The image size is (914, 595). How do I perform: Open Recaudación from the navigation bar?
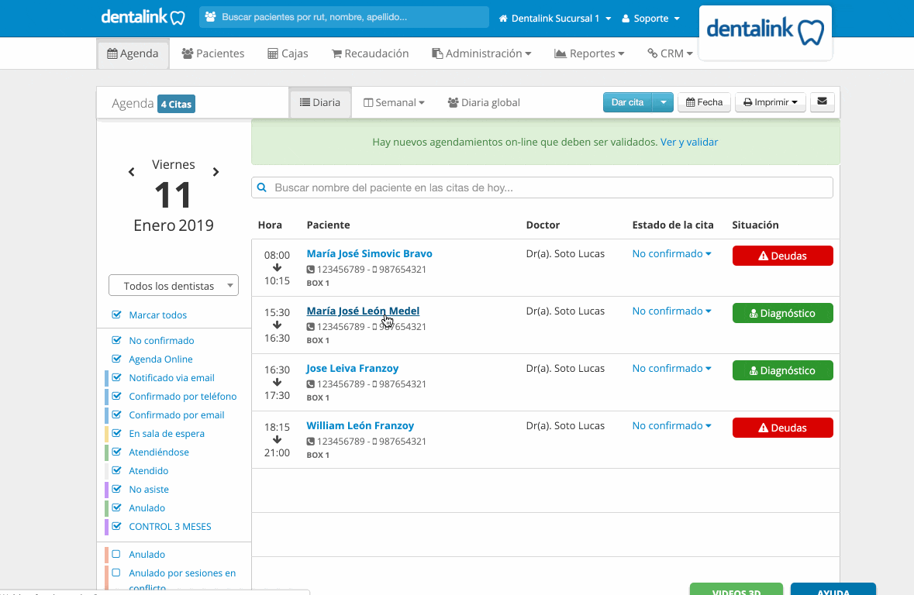(x=370, y=53)
